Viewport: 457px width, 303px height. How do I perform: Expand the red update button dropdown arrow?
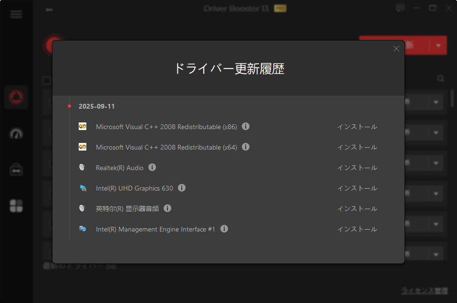(438, 45)
